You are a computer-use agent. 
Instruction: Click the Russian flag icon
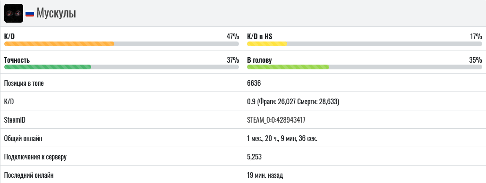point(30,14)
